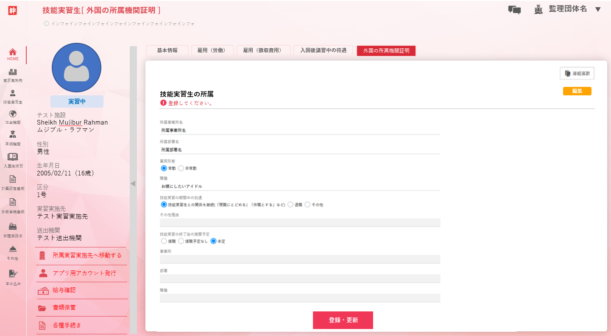The image size is (611, 336).
Task: Click the orange 編集 button
Action: 577,91
